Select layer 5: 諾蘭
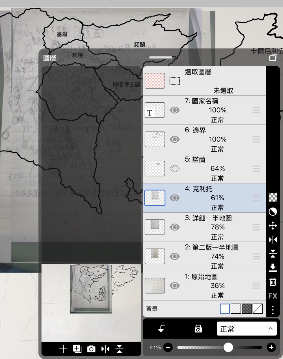 click(x=204, y=169)
